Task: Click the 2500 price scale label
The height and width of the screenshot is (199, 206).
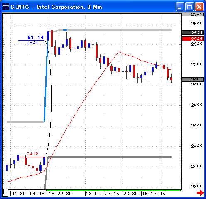Action: click(x=197, y=64)
